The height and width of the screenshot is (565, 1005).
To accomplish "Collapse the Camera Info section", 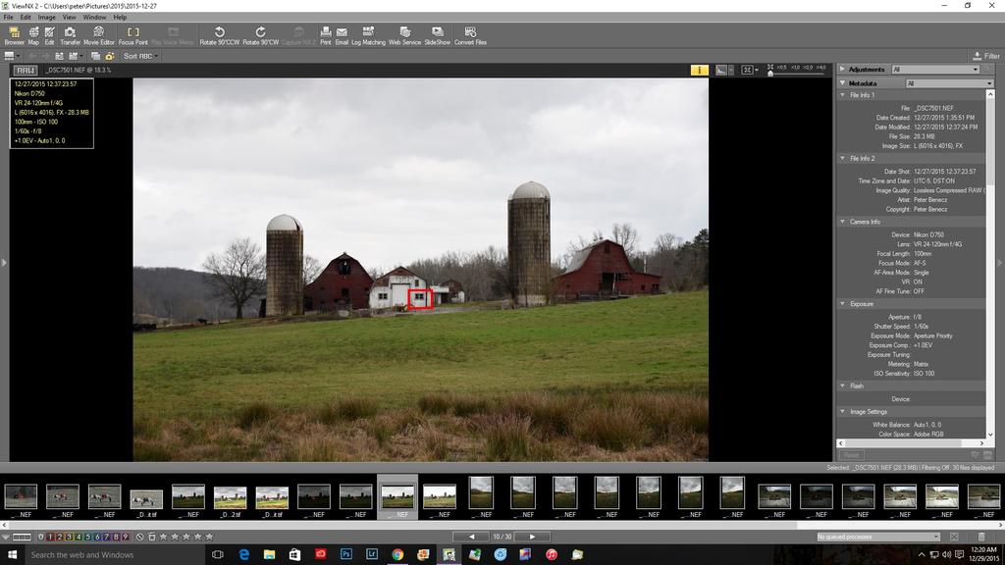I will [x=842, y=222].
